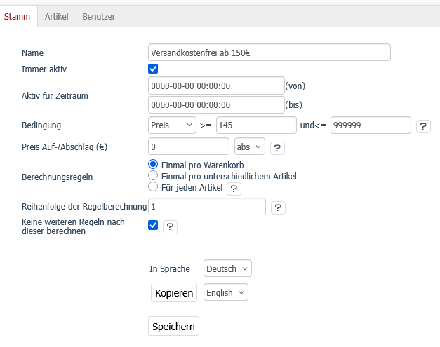Click help icon next to Für jeden Artikel
The width and height of the screenshot is (440, 347).
pos(234,189)
